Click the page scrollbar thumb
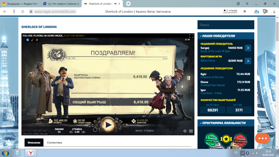 [x=277, y=32]
